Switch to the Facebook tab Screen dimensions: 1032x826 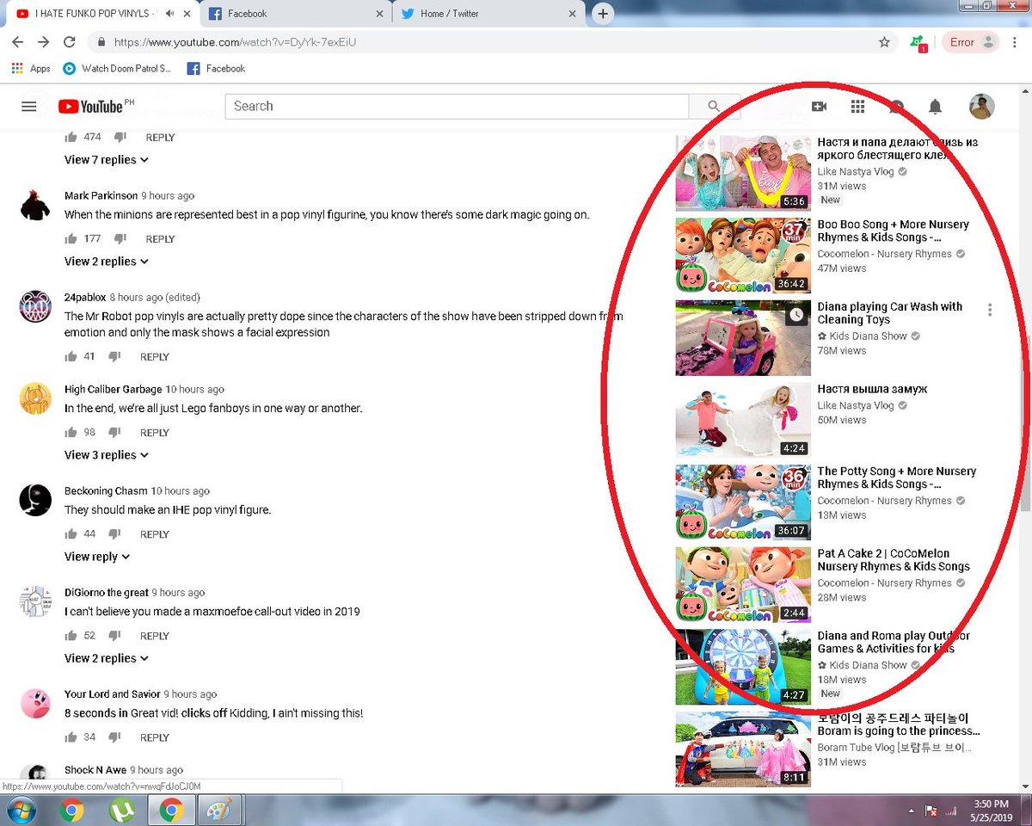pos(296,14)
